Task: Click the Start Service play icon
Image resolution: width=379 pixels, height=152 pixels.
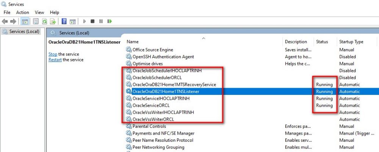Action: point(85,21)
